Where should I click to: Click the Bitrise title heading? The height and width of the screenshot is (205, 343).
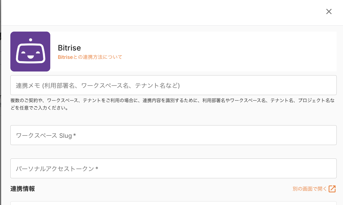tap(69, 48)
